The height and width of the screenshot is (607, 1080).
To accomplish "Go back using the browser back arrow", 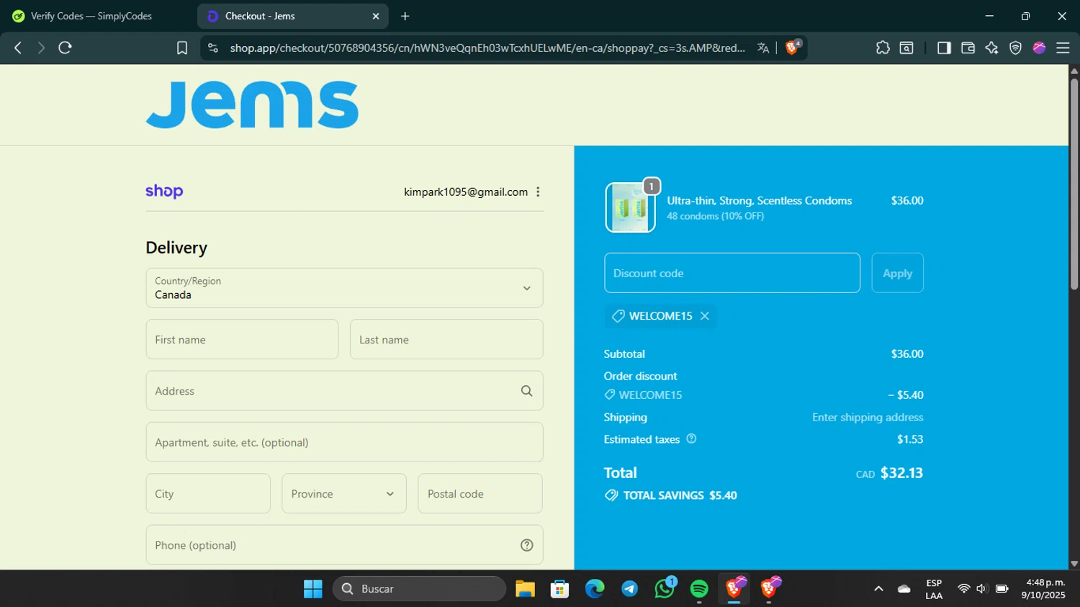I will pyautogui.click(x=18, y=48).
